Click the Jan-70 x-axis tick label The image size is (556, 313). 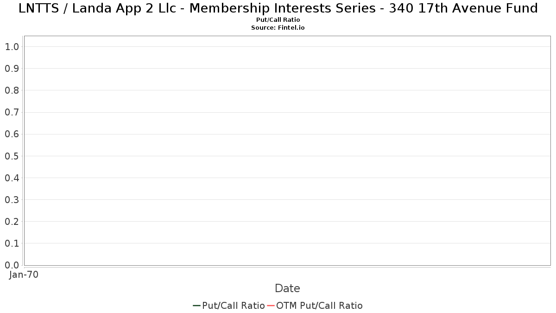[24, 275]
